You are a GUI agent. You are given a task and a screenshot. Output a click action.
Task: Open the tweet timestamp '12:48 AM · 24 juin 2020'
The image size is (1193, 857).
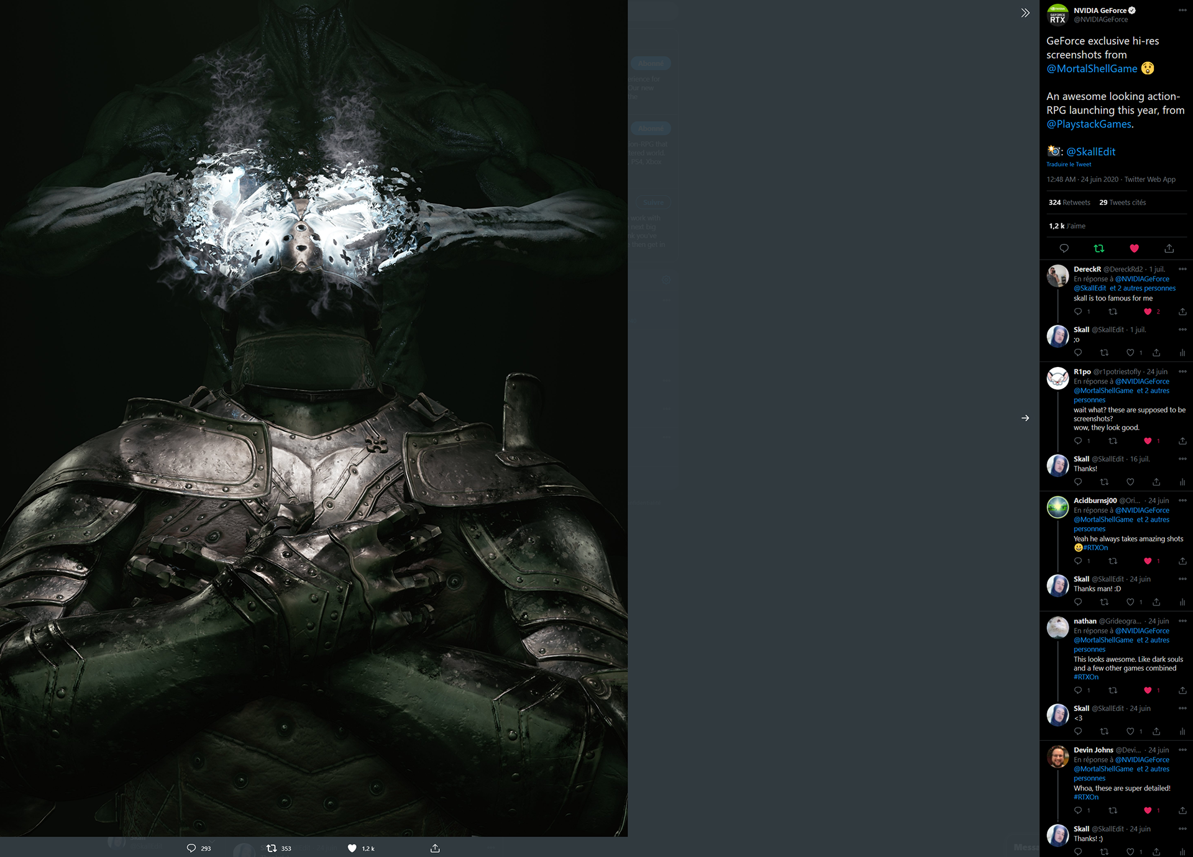[1082, 179]
